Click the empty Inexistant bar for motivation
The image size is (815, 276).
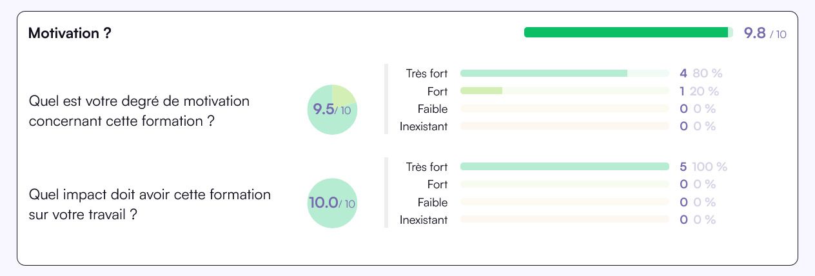coord(565,126)
